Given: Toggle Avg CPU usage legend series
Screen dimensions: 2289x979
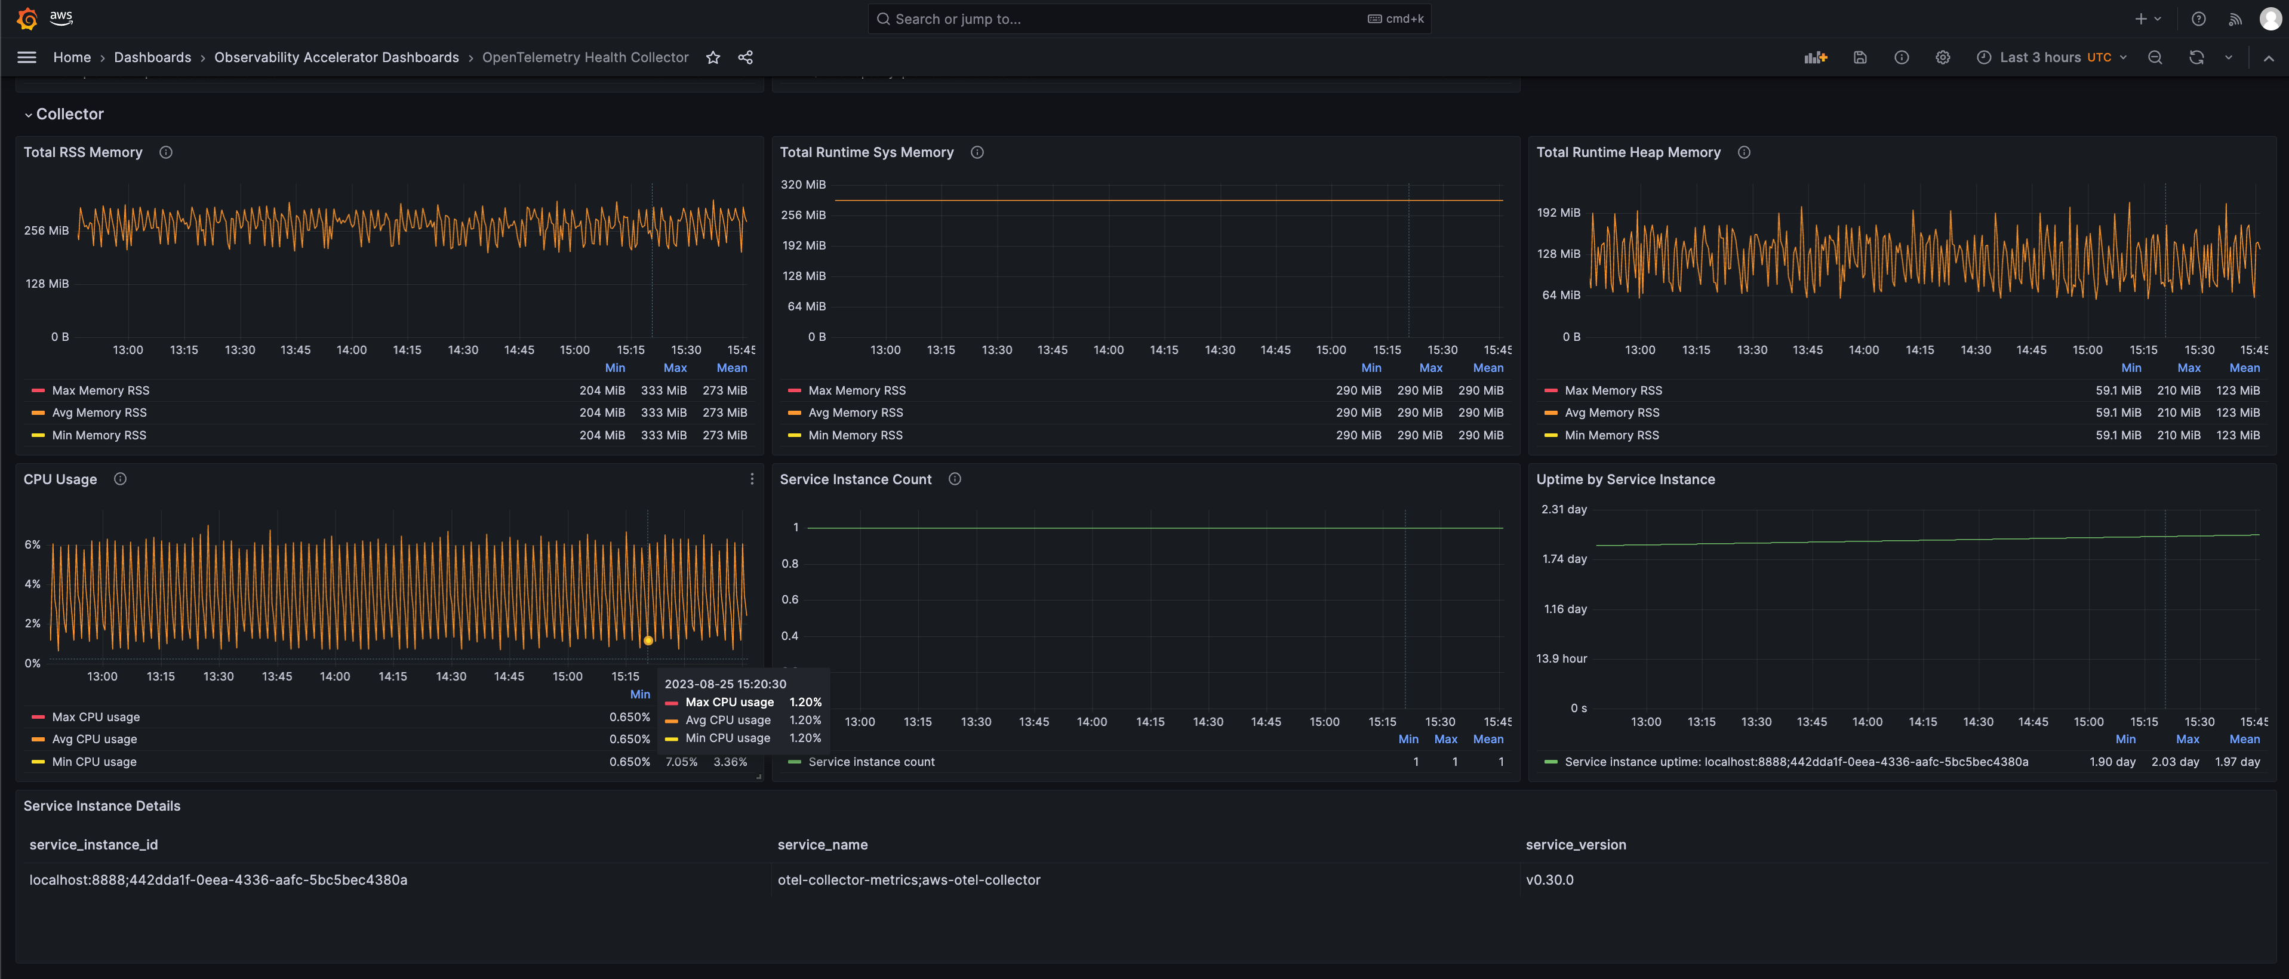Looking at the screenshot, I should coord(94,739).
